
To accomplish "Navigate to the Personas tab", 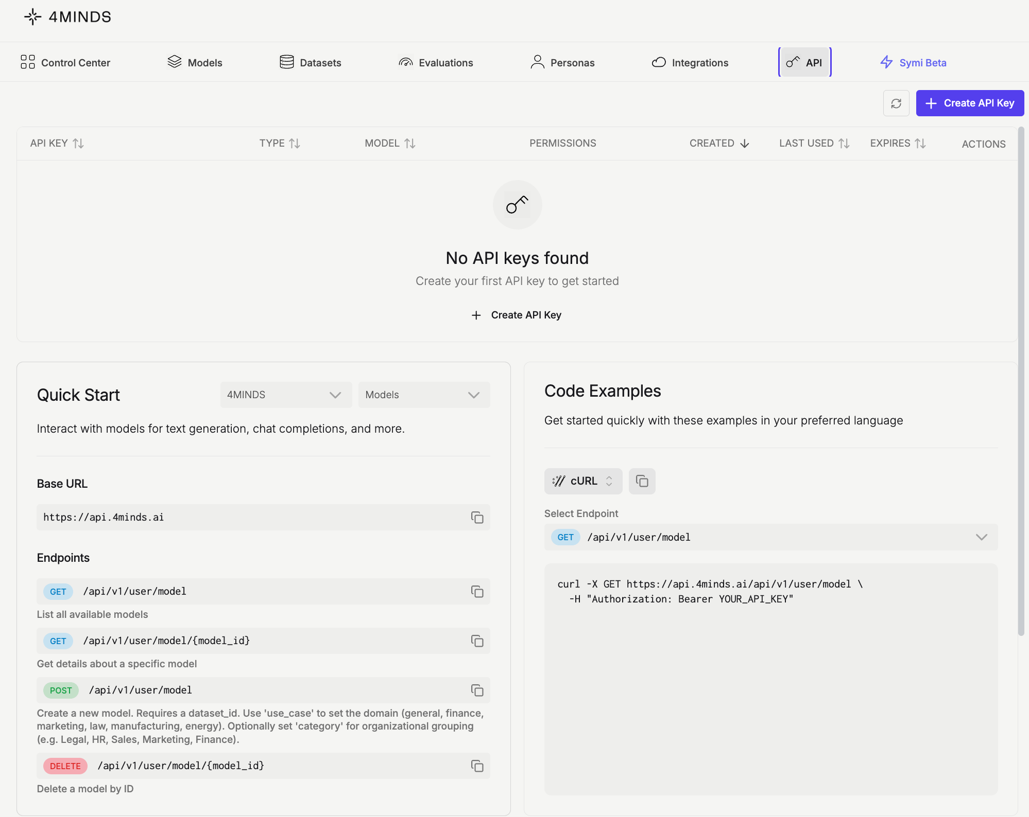I will point(562,62).
